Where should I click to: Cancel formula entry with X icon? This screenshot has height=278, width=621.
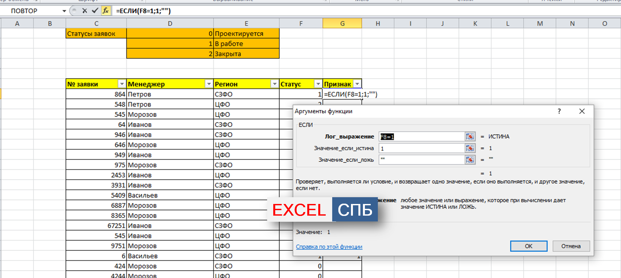point(85,11)
